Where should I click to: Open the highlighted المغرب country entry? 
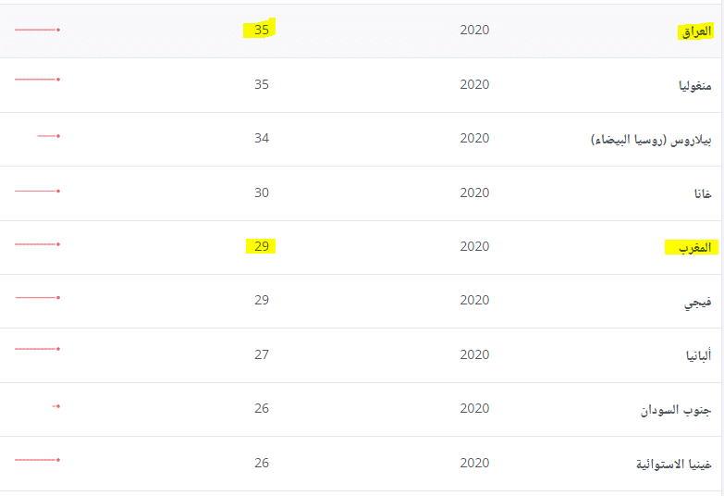[692, 247]
